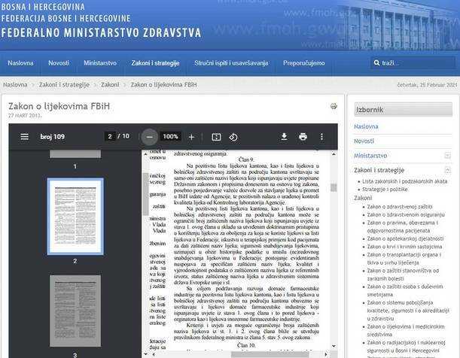Click the PDF zoom out button
This screenshot has width=460, height=358.
coord(150,137)
